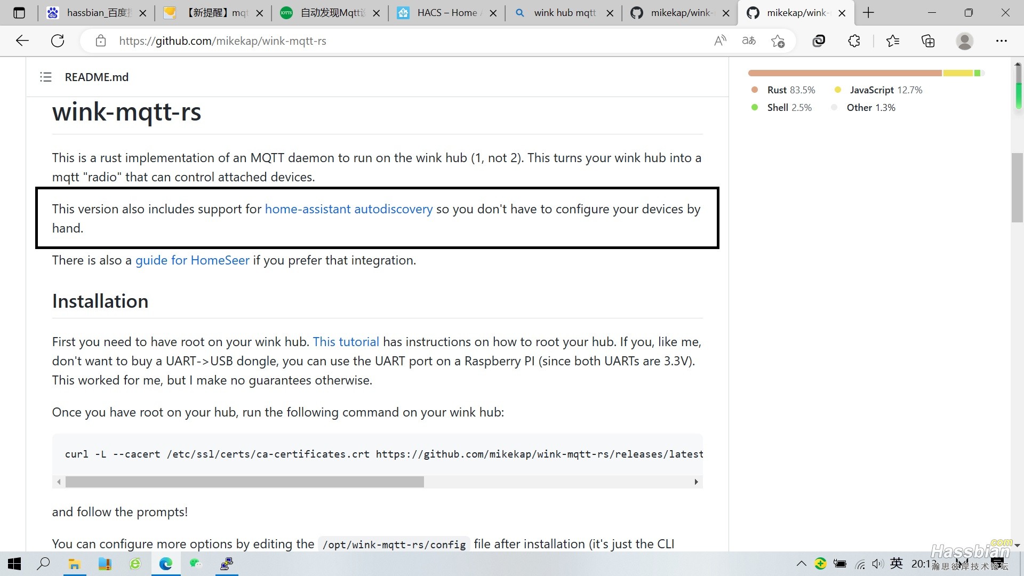1024x576 pixels.
Task: Open Windows taskbar search
Action: [x=44, y=564]
